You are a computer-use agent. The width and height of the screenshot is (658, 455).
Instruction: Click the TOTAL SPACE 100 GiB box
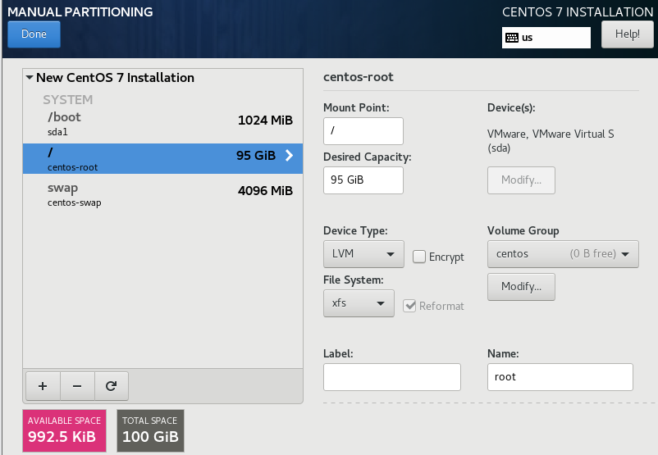click(x=150, y=430)
